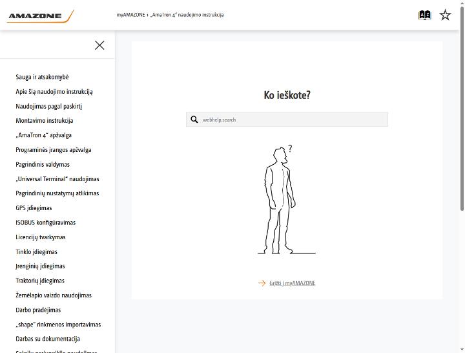Click „AmaTron 4" naudojimo instrukcija breadcrumb

187,15
